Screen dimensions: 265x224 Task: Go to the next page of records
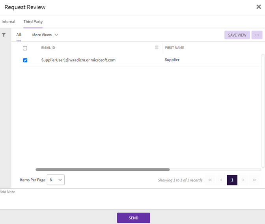click(x=243, y=180)
